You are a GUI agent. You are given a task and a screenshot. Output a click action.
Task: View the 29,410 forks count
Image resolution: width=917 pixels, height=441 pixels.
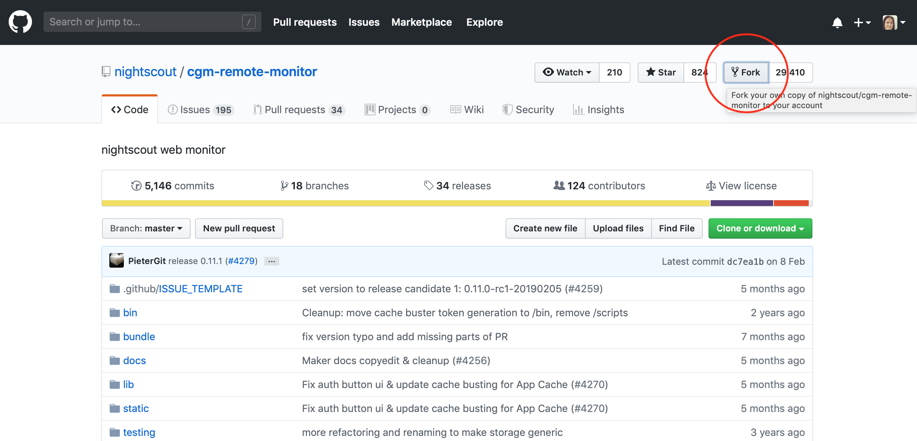(790, 73)
